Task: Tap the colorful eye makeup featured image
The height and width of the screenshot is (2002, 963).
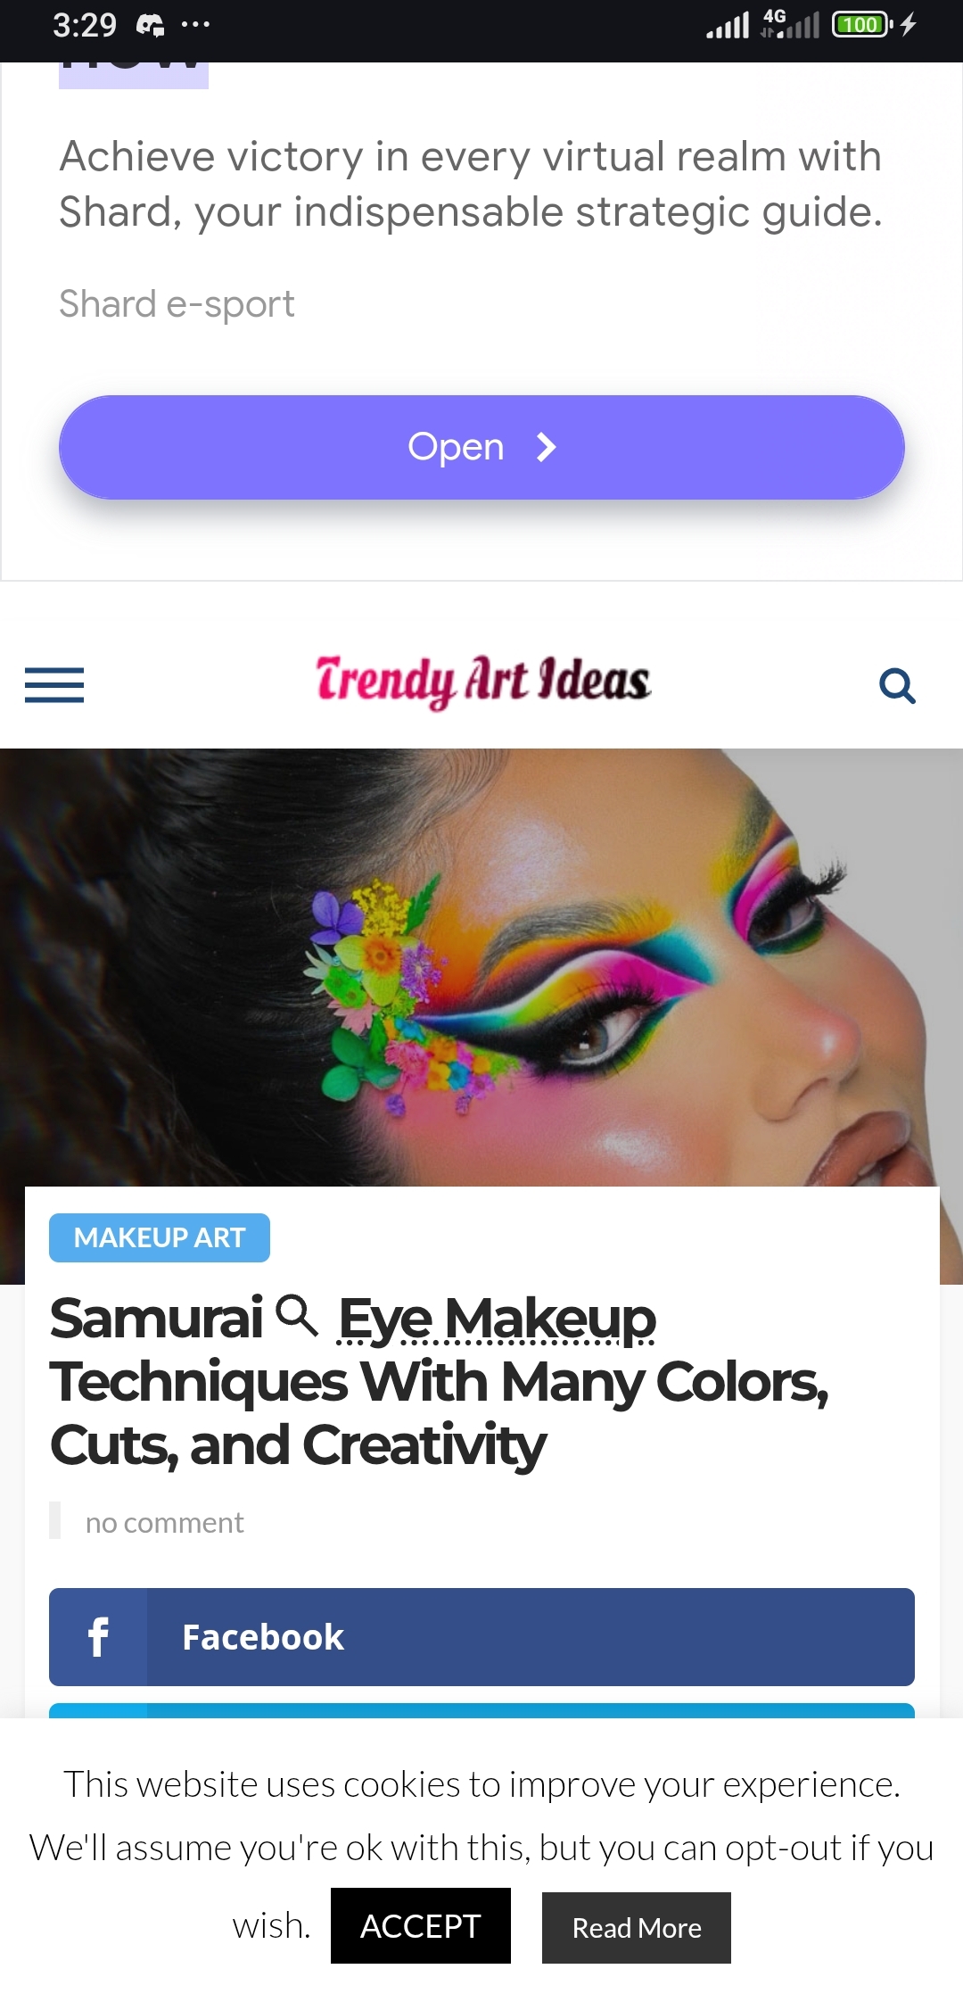Action: (x=481, y=968)
